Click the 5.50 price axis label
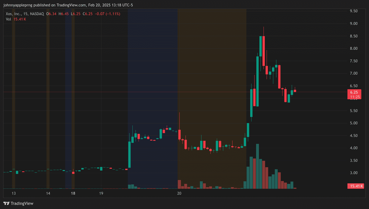Viewport: 369px width, 209px height. click(354, 111)
